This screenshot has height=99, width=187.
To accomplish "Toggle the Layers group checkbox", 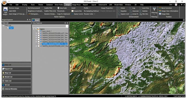I will click(x=36, y=29).
